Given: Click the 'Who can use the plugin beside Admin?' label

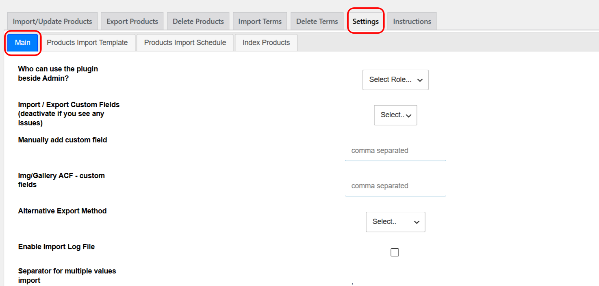Looking at the screenshot, I should pyautogui.click(x=58, y=73).
